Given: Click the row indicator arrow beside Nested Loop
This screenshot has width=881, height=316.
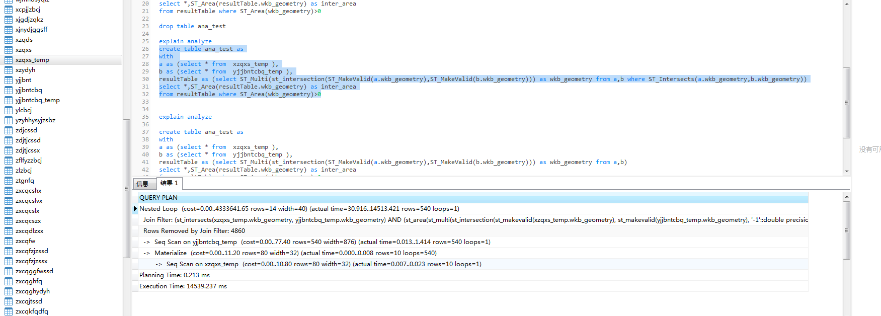Looking at the screenshot, I should 135,208.
